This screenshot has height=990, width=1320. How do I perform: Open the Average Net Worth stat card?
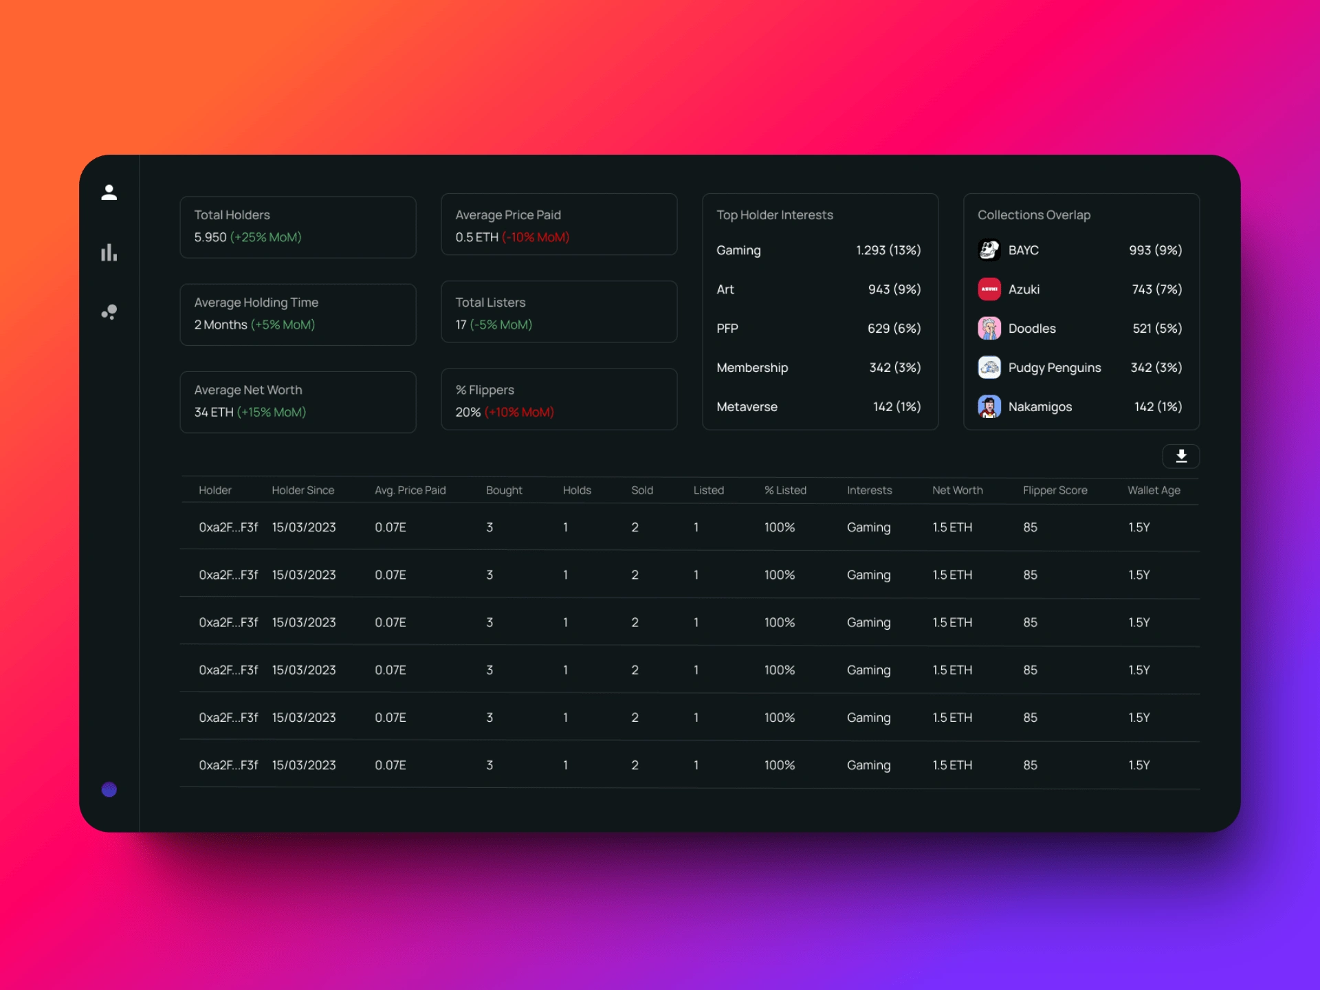pyautogui.click(x=298, y=402)
